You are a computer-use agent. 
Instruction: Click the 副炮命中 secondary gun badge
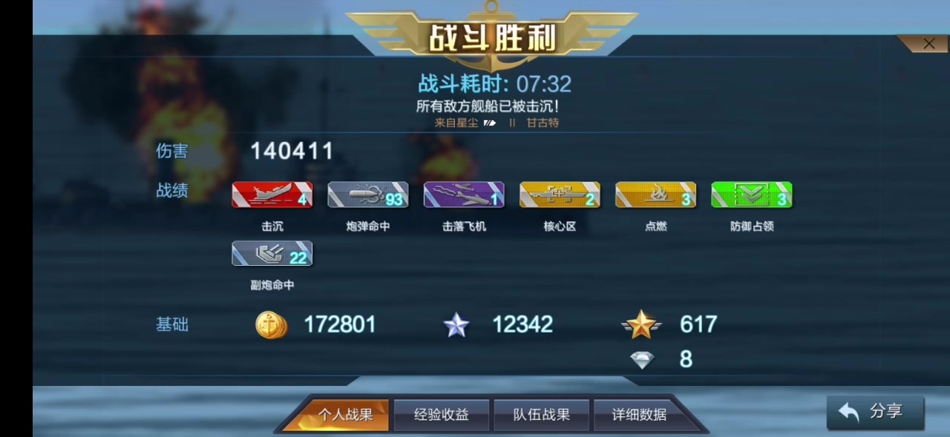(x=272, y=253)
